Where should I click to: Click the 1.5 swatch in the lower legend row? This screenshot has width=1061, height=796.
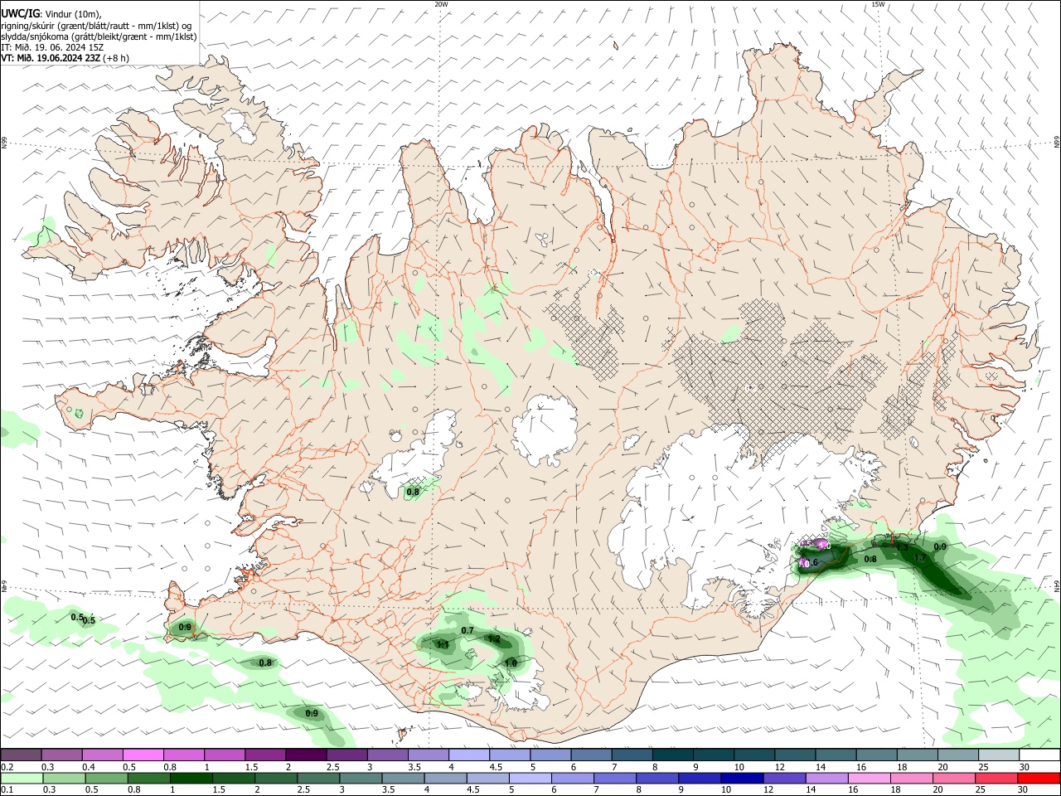[x=233, y=778]
